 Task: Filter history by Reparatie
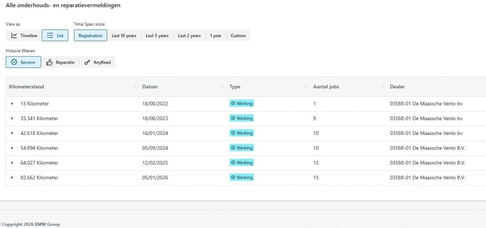60,62
